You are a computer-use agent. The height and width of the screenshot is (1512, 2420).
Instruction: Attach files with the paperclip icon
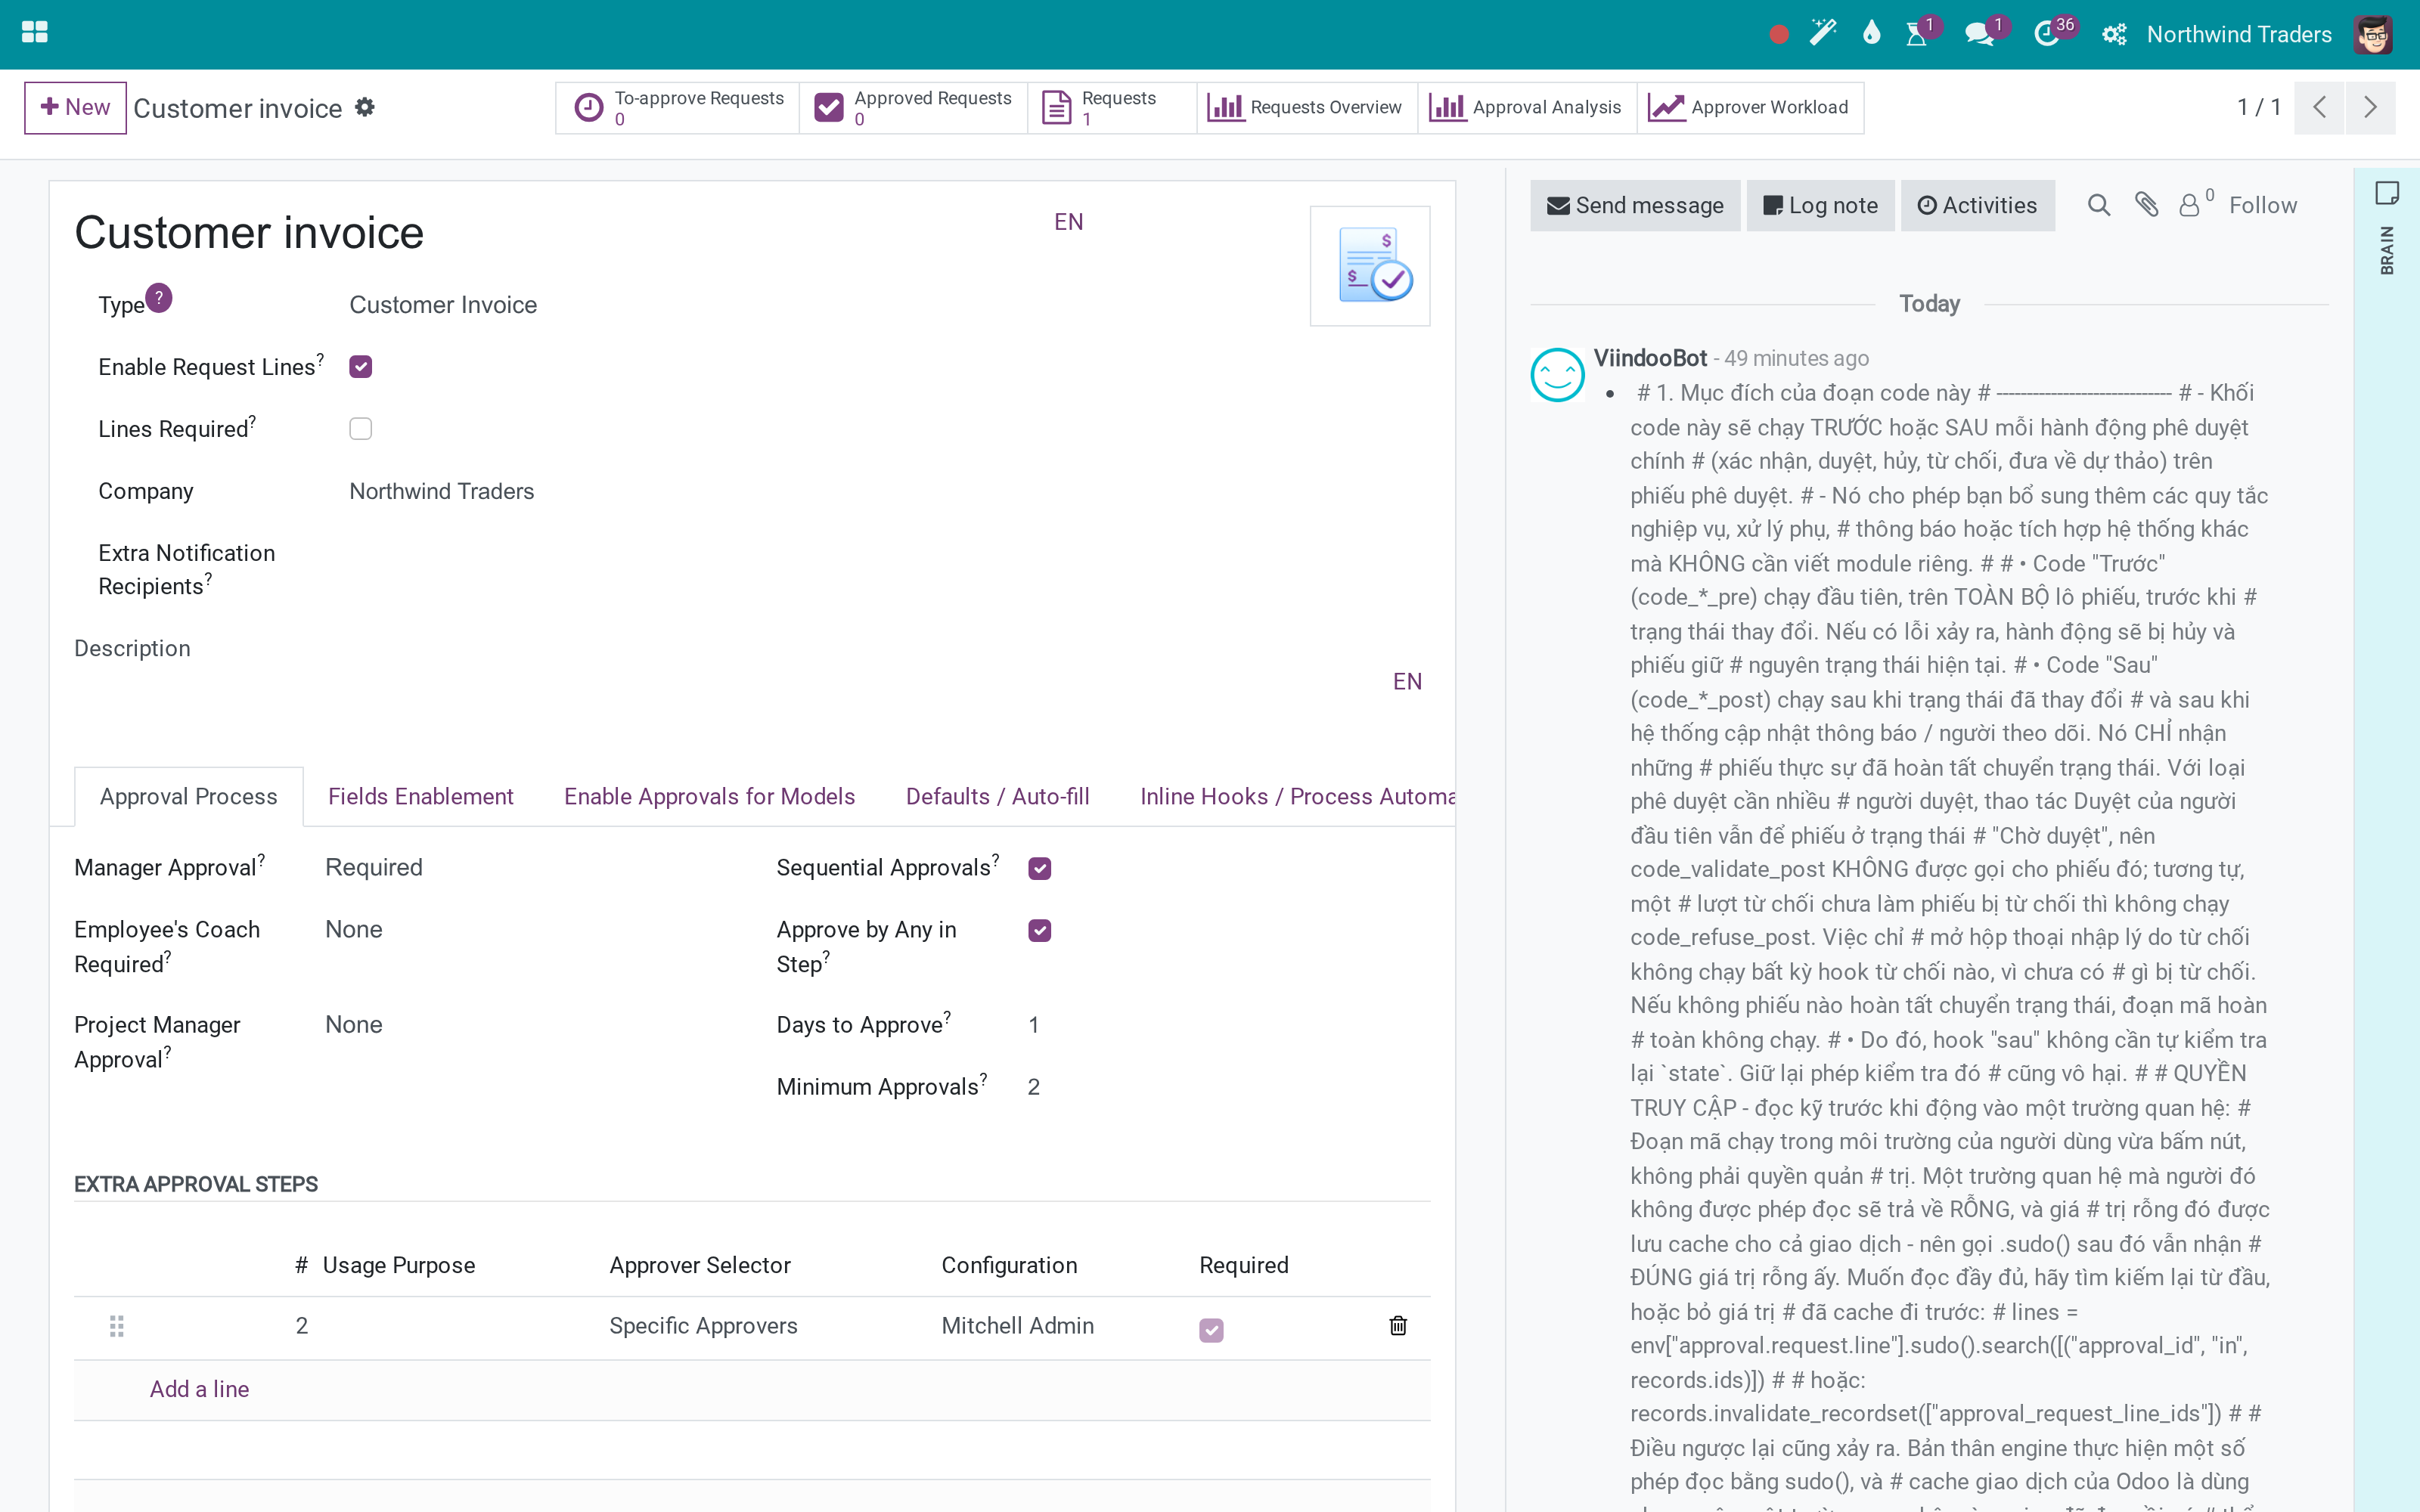(x=2146, y=205)
